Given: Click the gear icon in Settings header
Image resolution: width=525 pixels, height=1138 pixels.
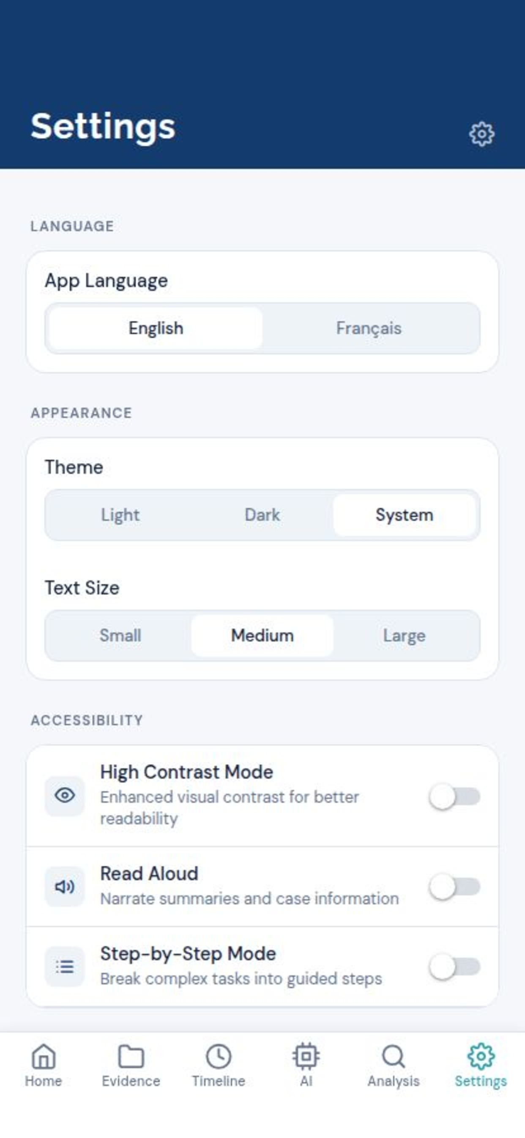Looking at the screenshot, I should click(481, 134).
